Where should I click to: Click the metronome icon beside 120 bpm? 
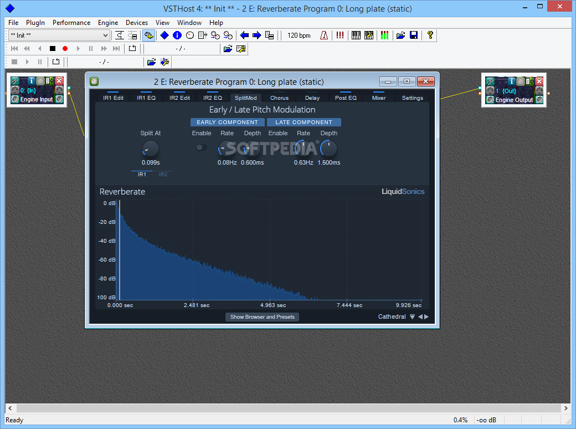pos(323,35)
